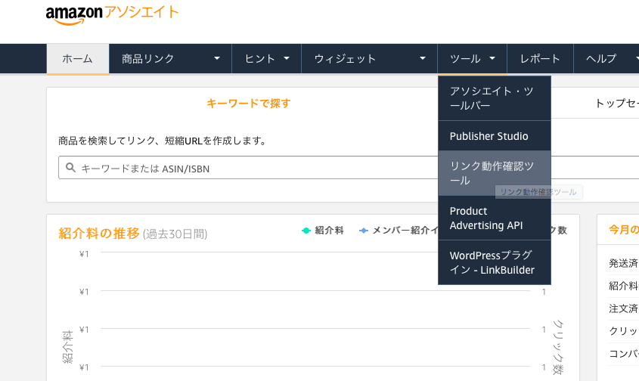Open the ウィジェット menu
The width and height of the screenshot is (639, 381).
click(x=369, y=59)
